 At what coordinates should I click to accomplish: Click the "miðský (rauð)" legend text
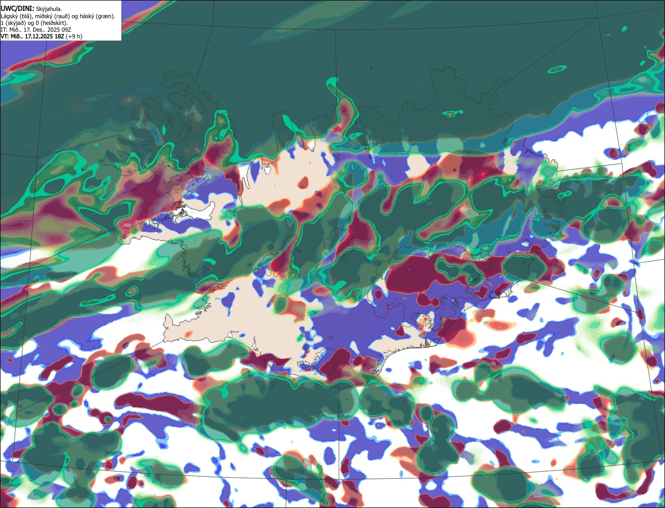pos(52,17)
